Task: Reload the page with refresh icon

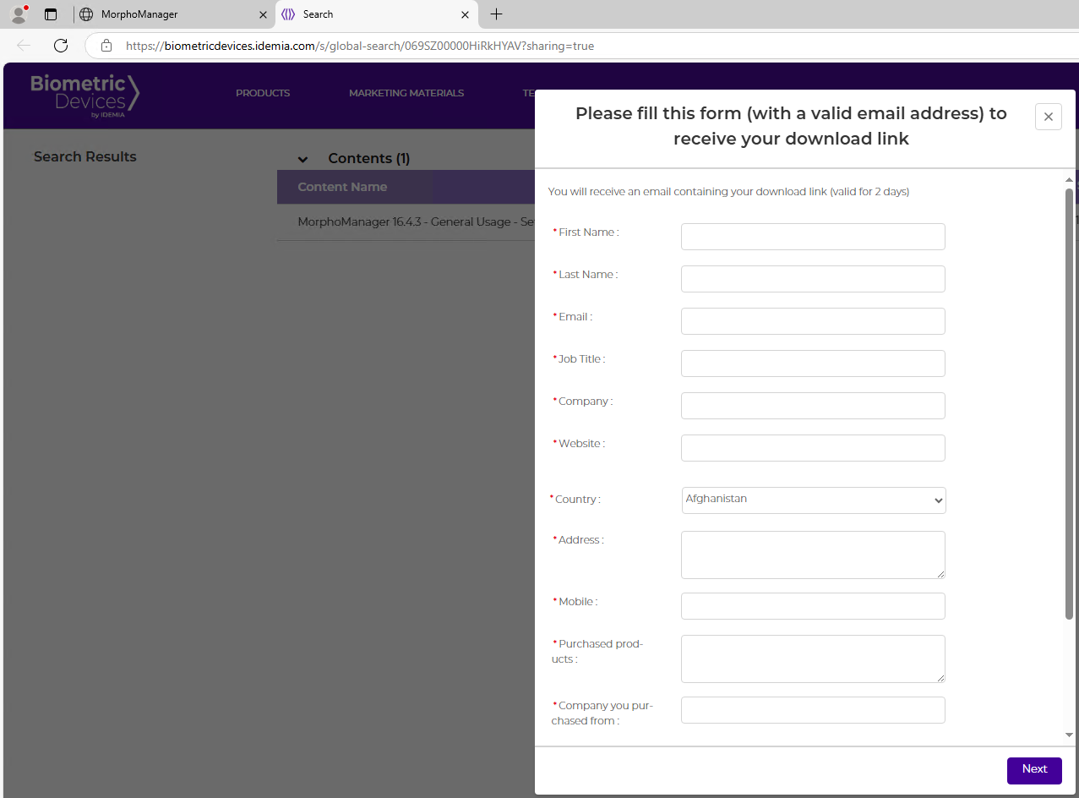Action: 61,46
